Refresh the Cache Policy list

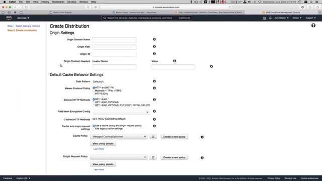point(153,137)
